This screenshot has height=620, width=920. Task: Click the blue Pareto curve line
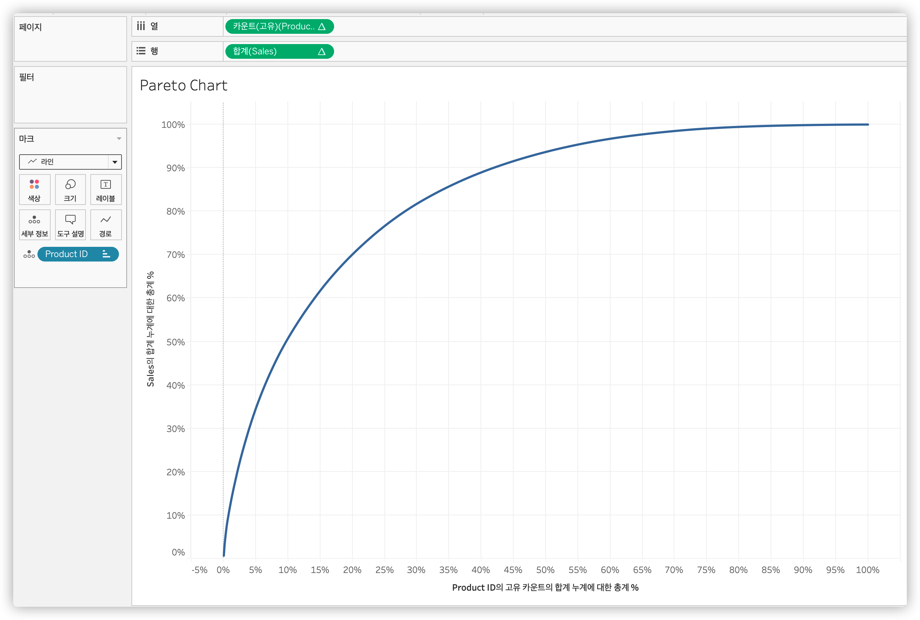[x=384, y=226]
